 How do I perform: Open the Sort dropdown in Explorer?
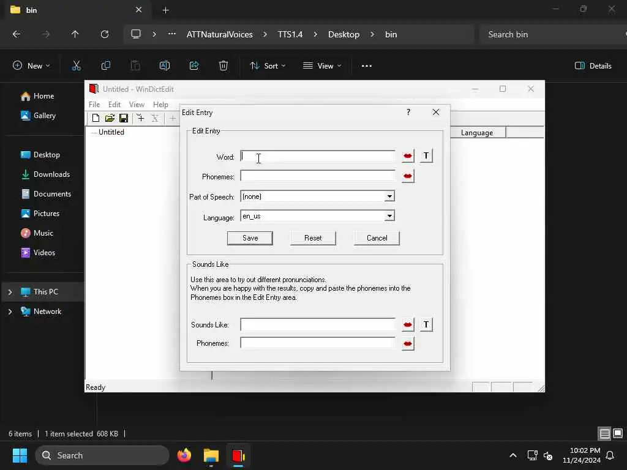tap(268, 65)
